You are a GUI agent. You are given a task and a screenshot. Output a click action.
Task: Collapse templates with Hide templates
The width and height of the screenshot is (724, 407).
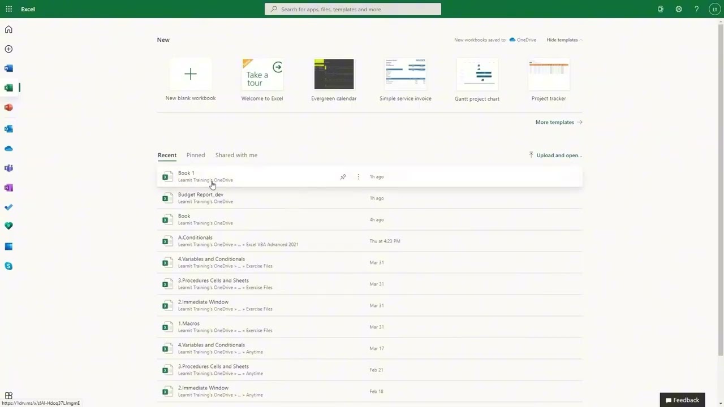tap(564, 40)
